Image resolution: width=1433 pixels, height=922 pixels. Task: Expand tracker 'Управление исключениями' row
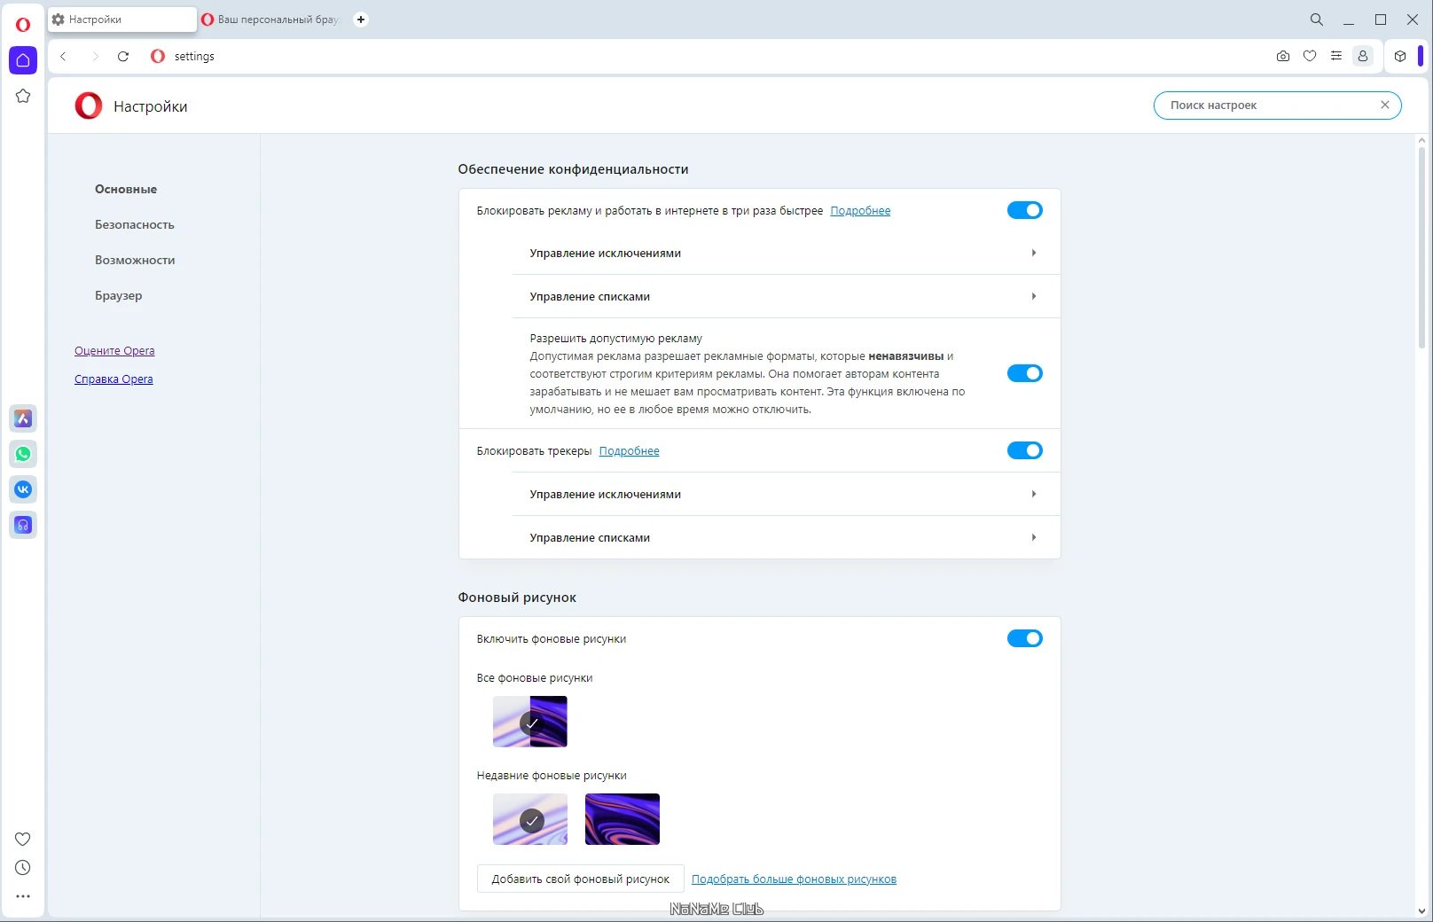click(786, 494)
